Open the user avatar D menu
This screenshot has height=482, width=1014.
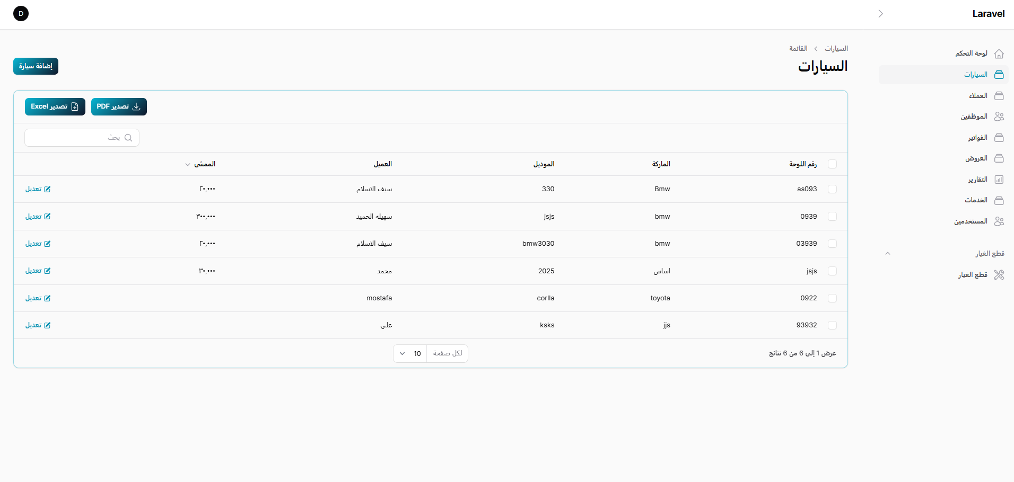click(21, 14)
